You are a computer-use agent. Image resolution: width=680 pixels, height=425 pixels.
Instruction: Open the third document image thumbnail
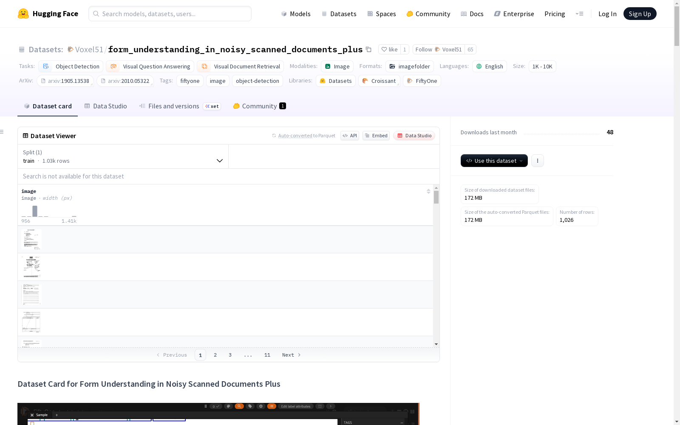(31, 295)
